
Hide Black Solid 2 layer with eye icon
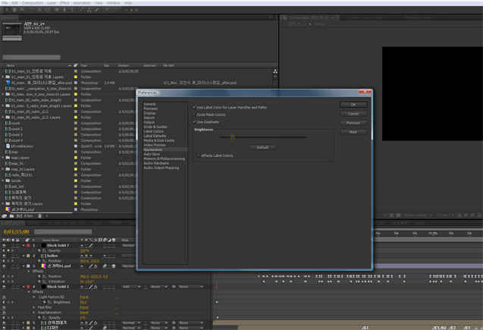(4, 287)
